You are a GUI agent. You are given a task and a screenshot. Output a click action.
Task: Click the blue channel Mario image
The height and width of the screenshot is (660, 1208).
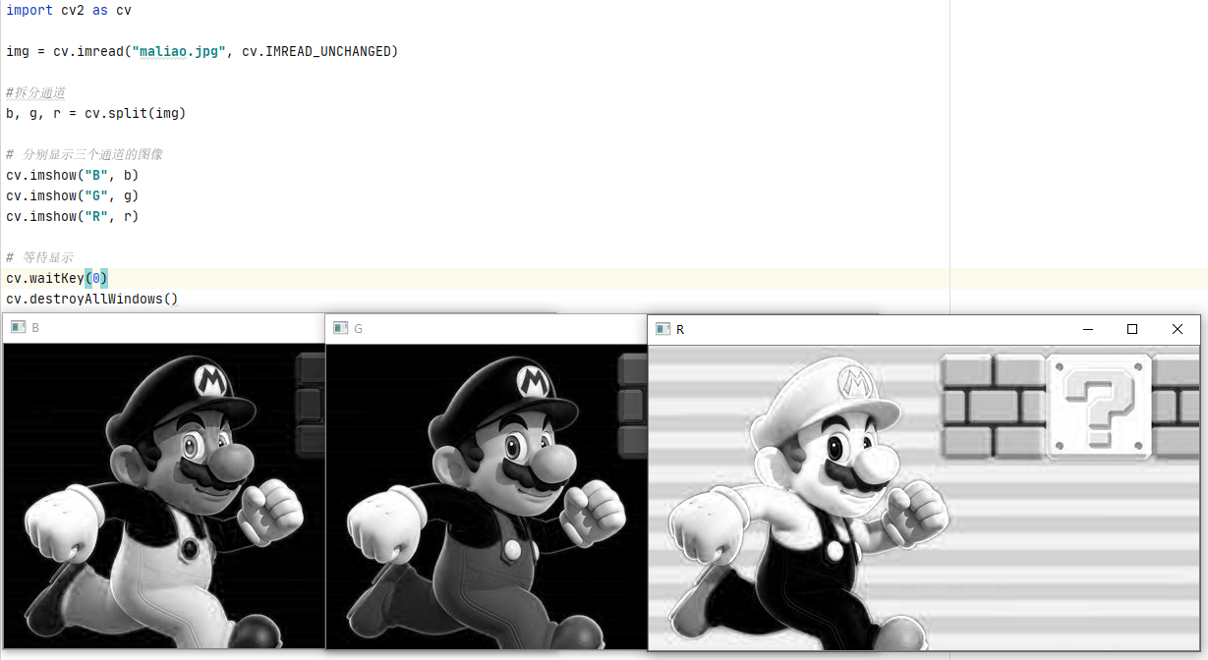tap(164, 495)
